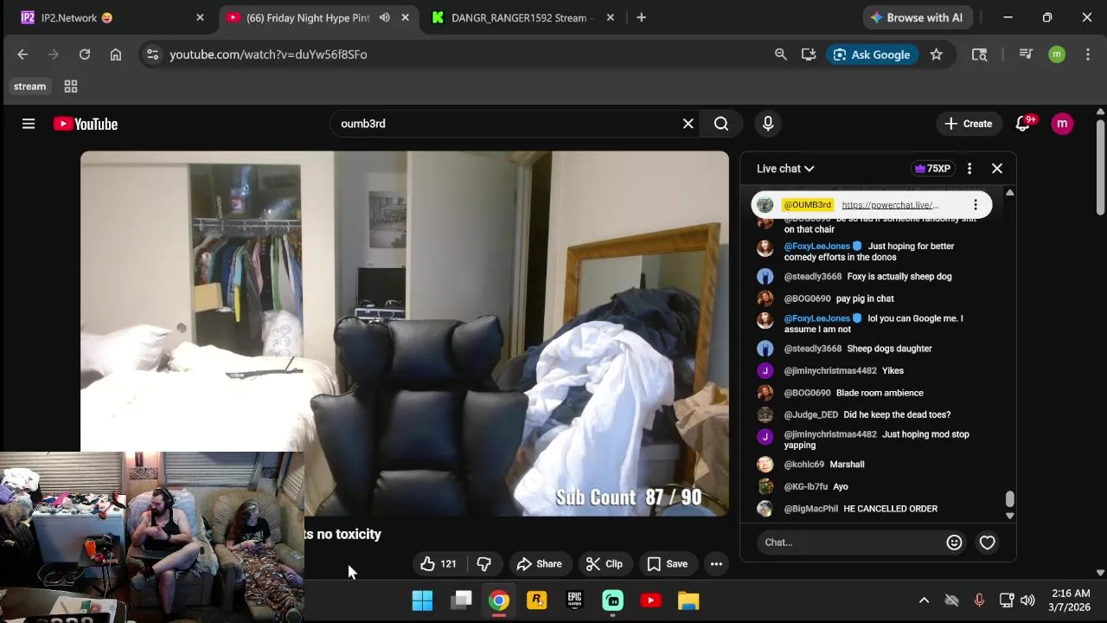Bookmark this page with the star
This screenshot has width=1107, height=623.
[x=936, y=55]
